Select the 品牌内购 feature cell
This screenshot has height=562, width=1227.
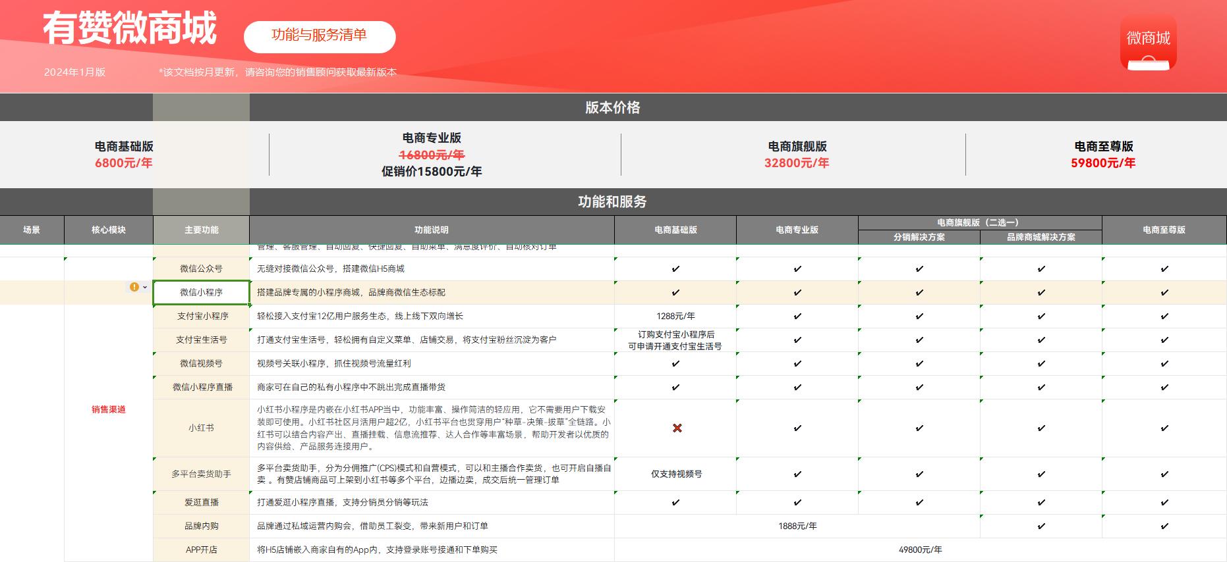pos(202,526)
